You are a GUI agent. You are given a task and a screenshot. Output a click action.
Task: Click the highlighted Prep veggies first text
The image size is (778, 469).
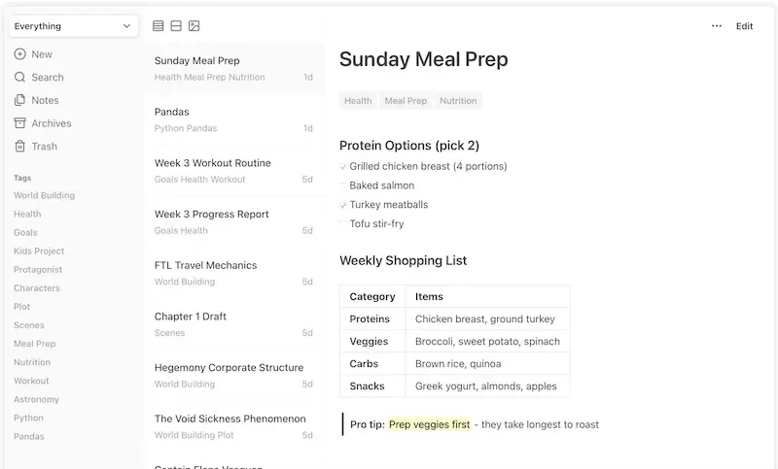click(x=429, y=424)
